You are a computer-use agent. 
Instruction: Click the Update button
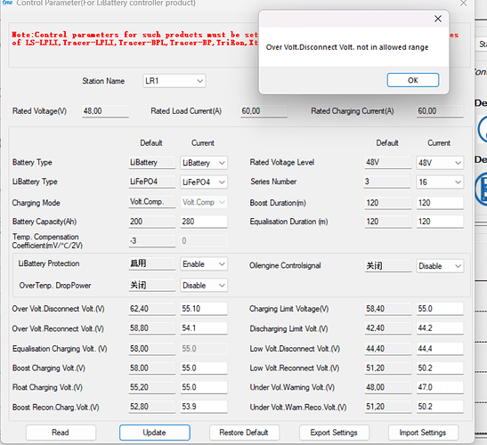pyautogui.click(x=155, y=433)
